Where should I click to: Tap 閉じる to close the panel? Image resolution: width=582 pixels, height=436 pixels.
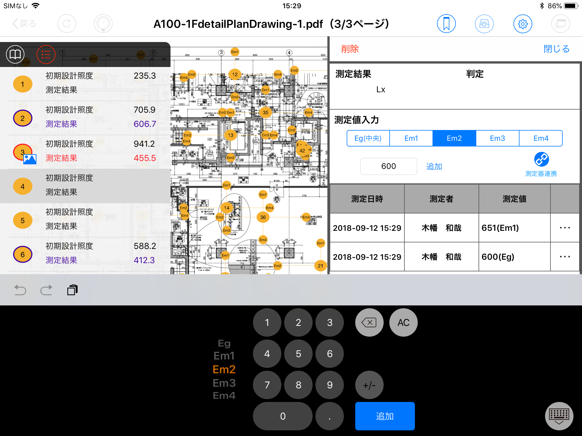[556, 49]
